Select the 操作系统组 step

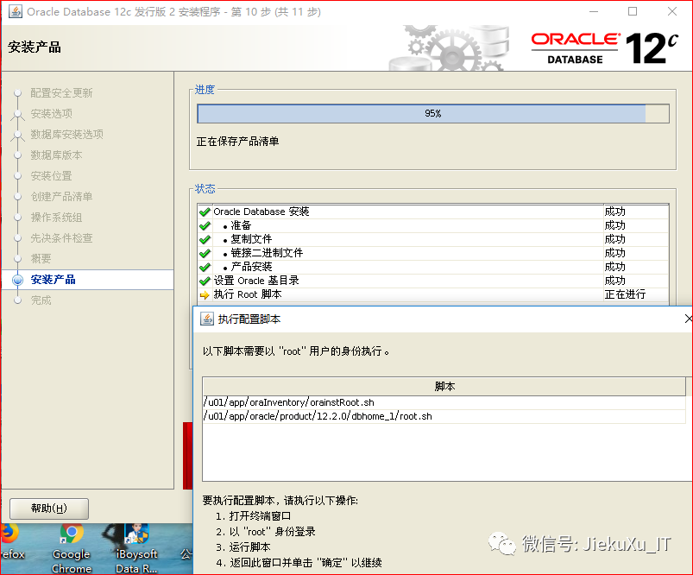point(56,218)
